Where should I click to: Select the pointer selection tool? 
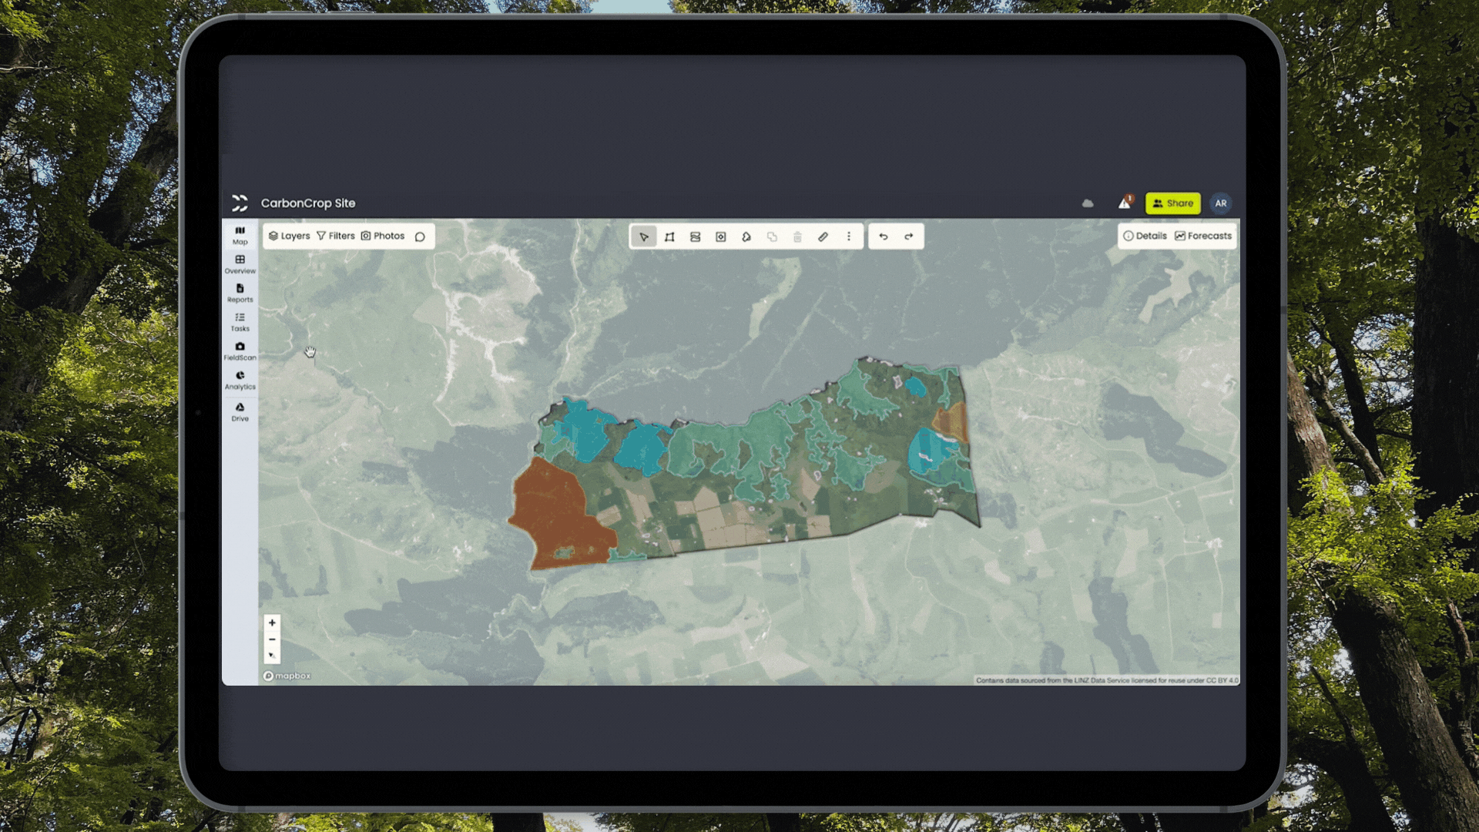[644, 237]
